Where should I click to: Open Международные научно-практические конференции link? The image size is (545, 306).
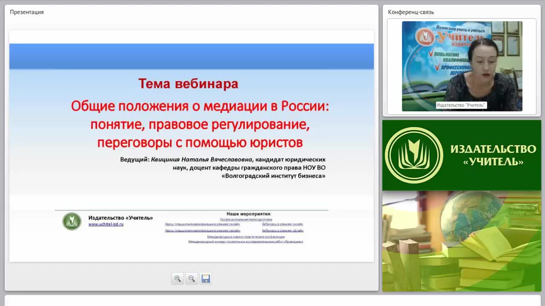tap(246, 237)
